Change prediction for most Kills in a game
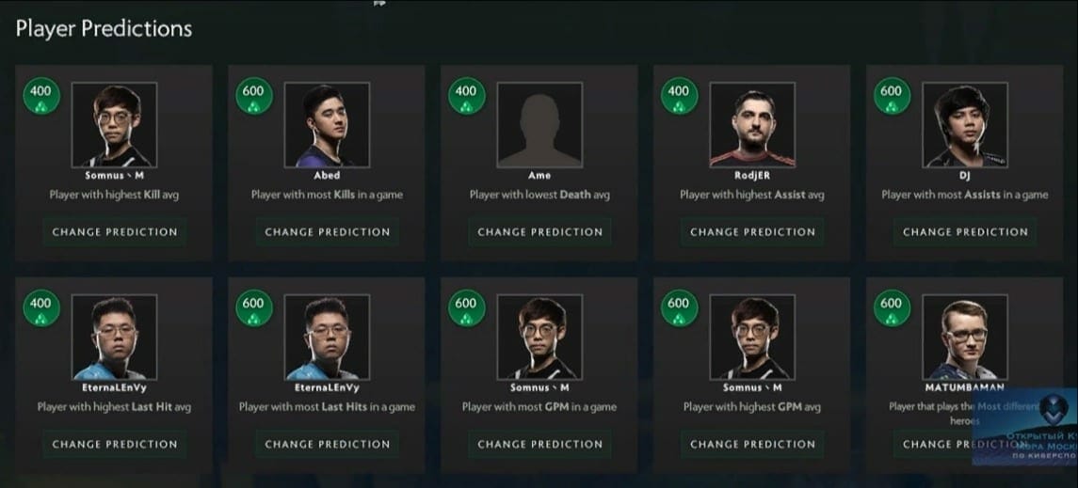 [328, 232]
